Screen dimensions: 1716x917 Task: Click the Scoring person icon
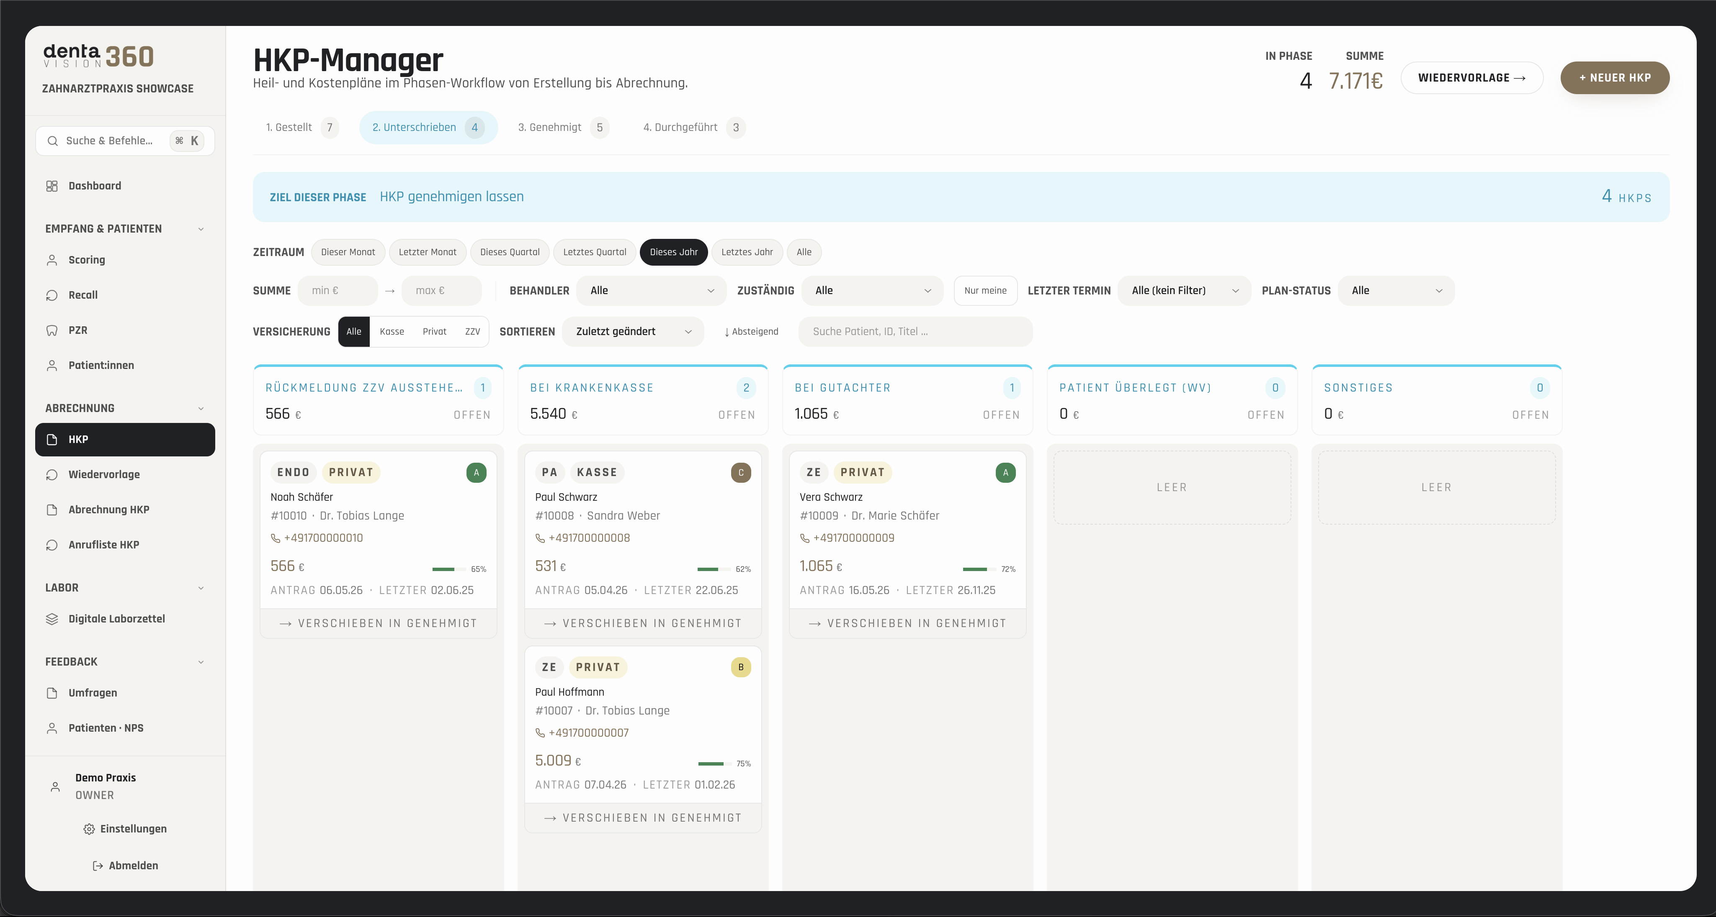(51, 259)
